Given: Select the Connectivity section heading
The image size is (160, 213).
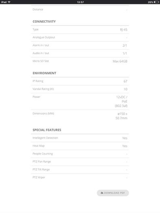Looking at the screenshot, I should [x=44, y=22].
